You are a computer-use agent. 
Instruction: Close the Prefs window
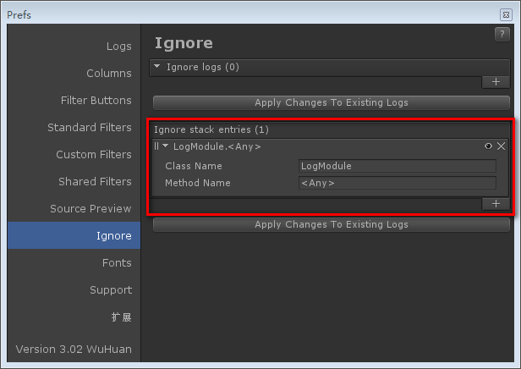(506, 14)
